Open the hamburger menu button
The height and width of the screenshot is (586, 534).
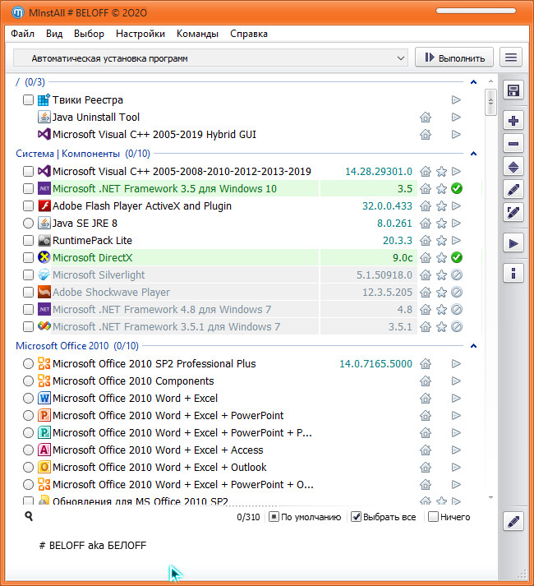511,58
